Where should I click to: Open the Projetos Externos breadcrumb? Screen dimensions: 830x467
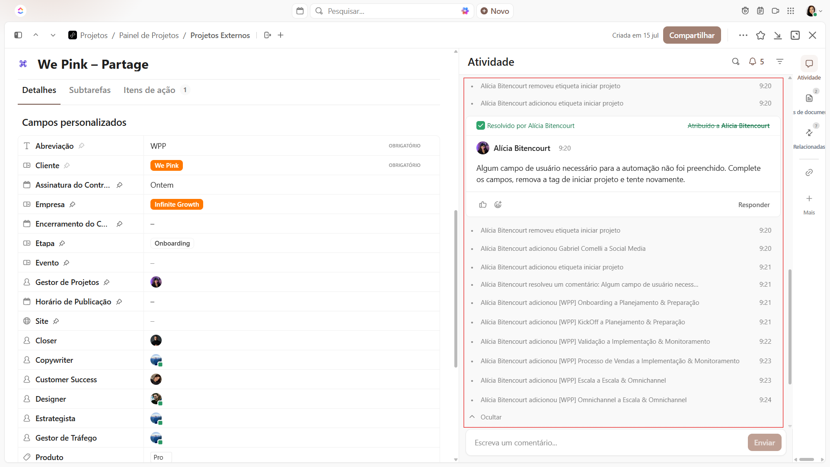coord(220,35)
